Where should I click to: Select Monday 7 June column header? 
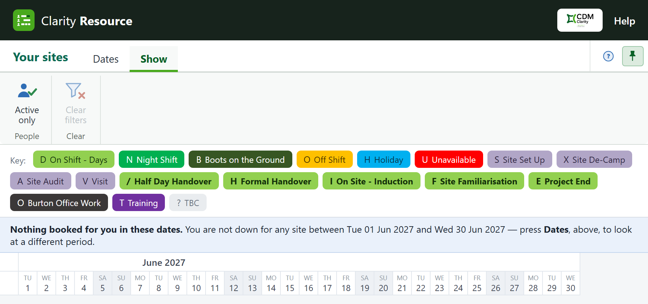[140, 283]
